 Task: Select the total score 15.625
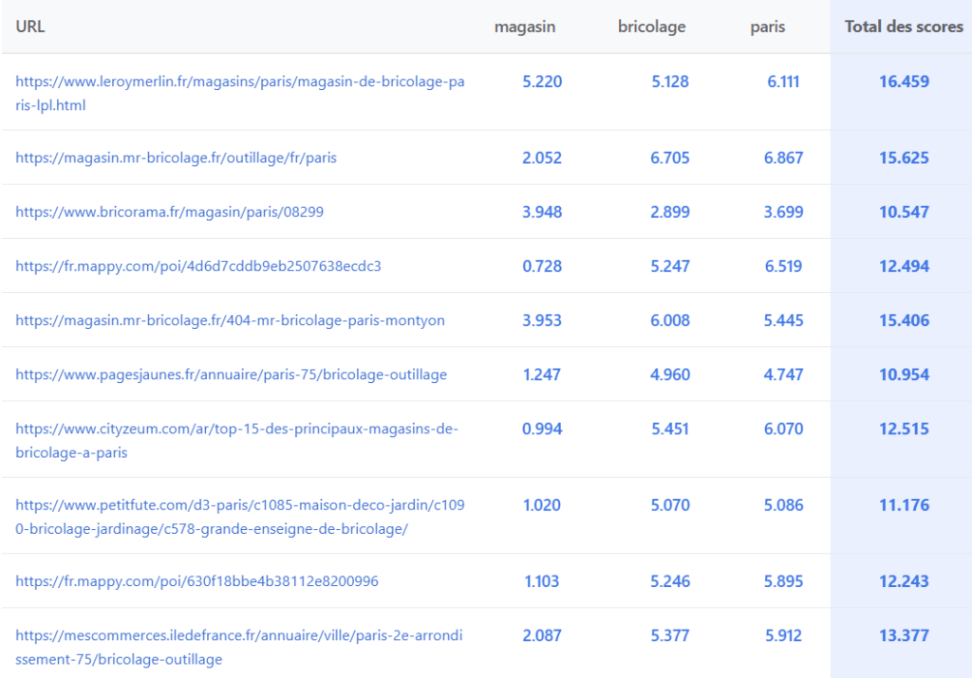point(904,157)
